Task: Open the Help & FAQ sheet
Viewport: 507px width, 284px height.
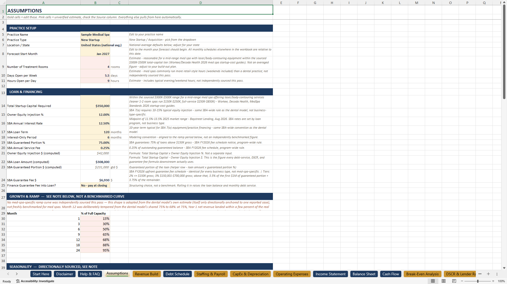Action: [x=90, y=274]
